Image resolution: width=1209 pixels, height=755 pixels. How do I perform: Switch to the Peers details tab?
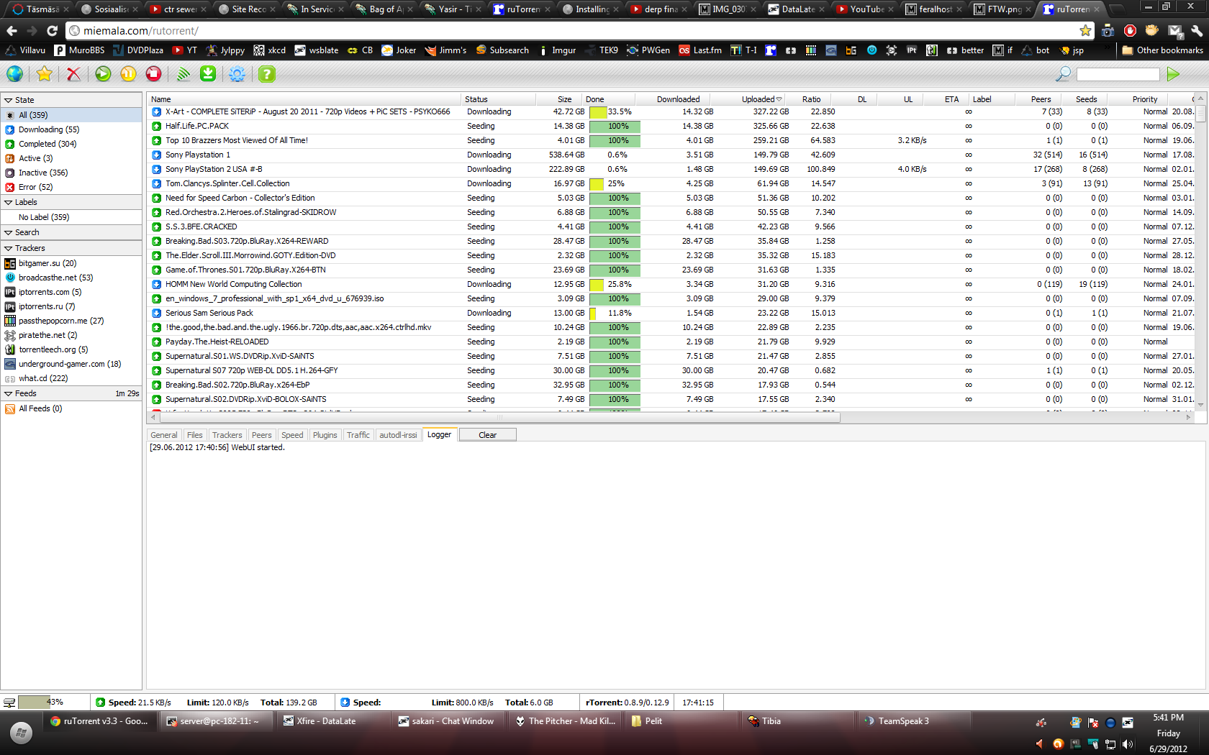[x=262, y=435]
